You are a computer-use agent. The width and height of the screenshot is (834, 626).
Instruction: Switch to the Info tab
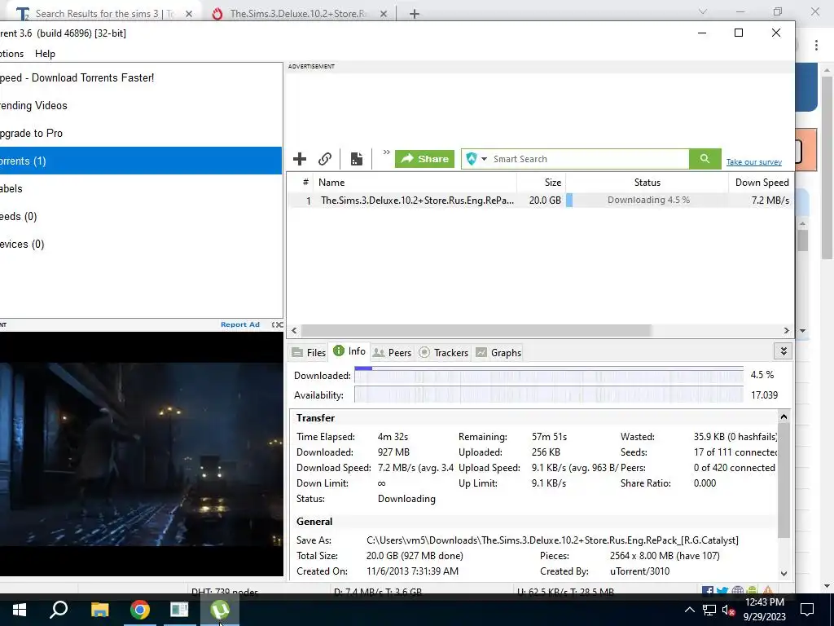tap(349, 351)
